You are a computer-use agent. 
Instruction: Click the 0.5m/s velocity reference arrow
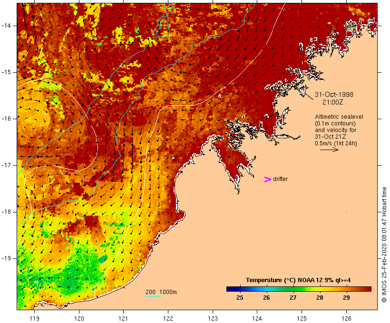[329, 150]
